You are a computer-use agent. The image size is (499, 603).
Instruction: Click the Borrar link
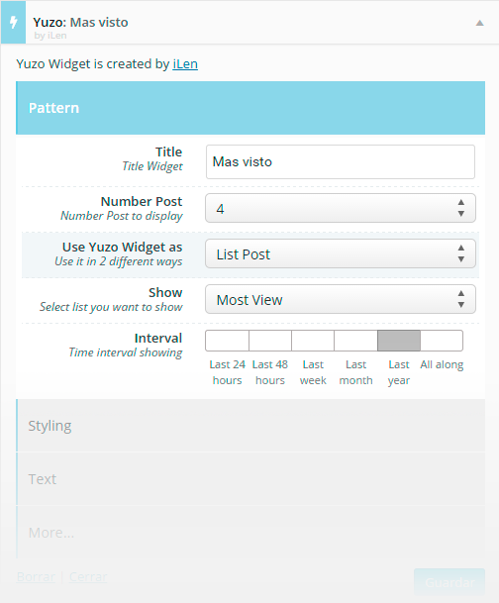[36, 577]
